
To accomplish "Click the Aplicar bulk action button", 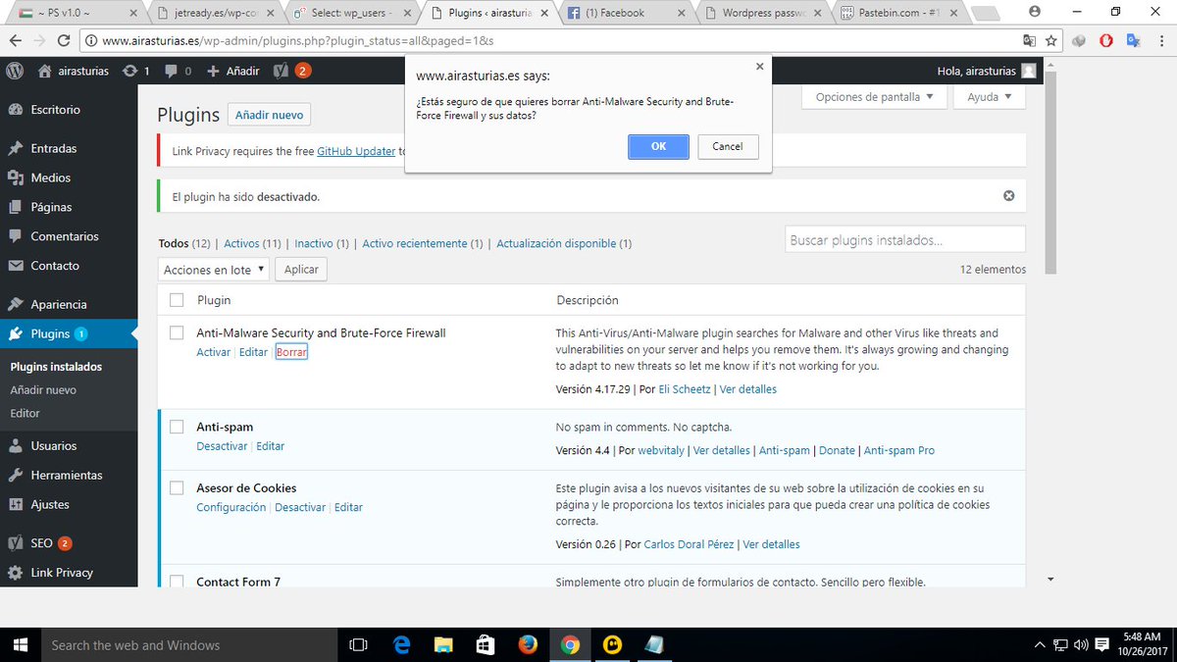I will pos(301,270).
